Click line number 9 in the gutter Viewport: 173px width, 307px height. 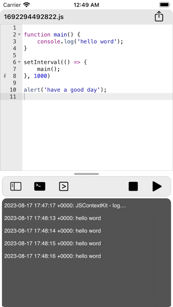coord(15,82)
